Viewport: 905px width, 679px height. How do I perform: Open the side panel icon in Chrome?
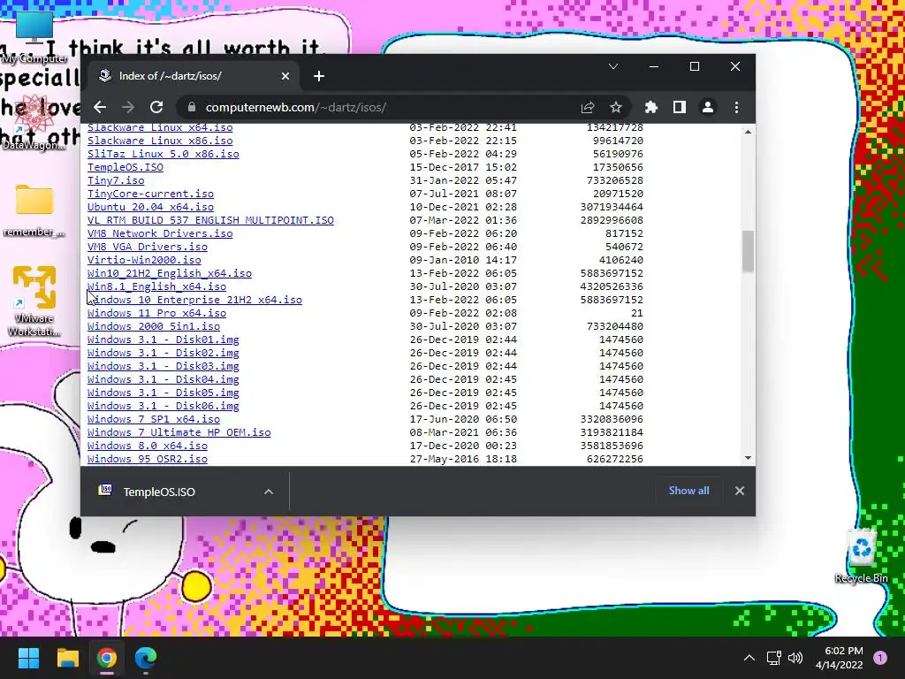pos(680,107)
